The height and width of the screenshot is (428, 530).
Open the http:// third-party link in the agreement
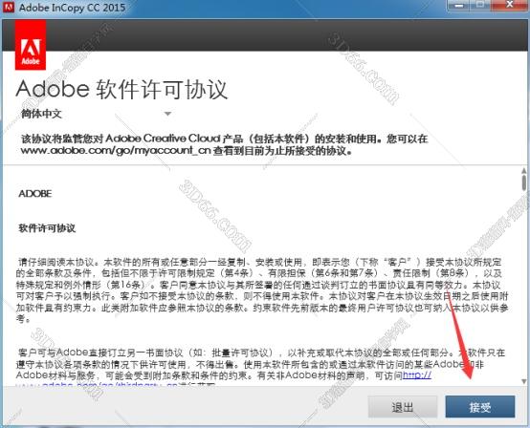coord(417,375)
